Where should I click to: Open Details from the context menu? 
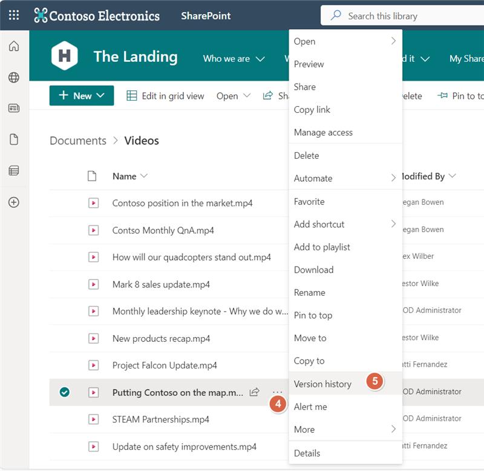click(x=345, y=453)
